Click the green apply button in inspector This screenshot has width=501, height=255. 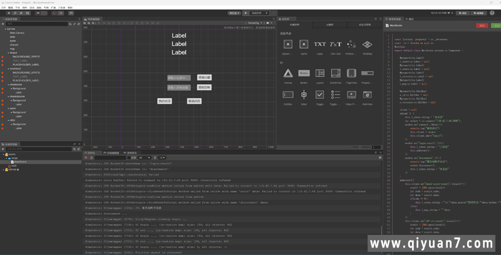[495, 26]
